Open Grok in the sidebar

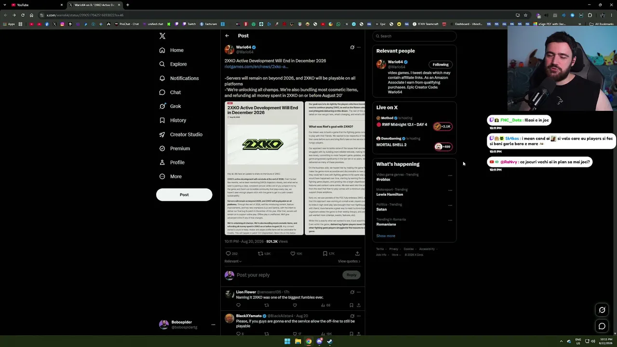click(x=170, y=106)
